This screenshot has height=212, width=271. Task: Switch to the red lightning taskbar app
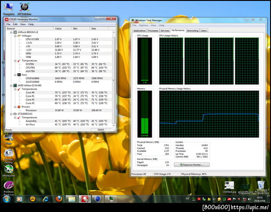click(85, 199)
